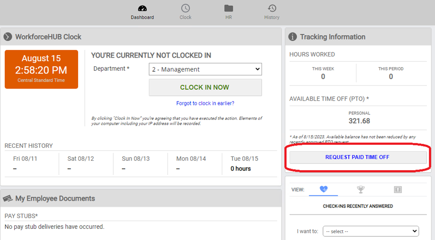435x240 pixels.
Task: Click the My Employee Documents panel title
Action: 55,199
